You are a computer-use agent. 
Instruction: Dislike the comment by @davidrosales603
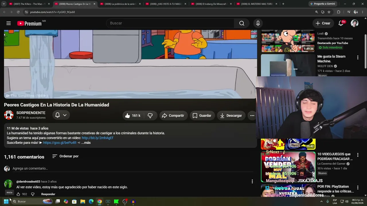click(x=33, y=194)
